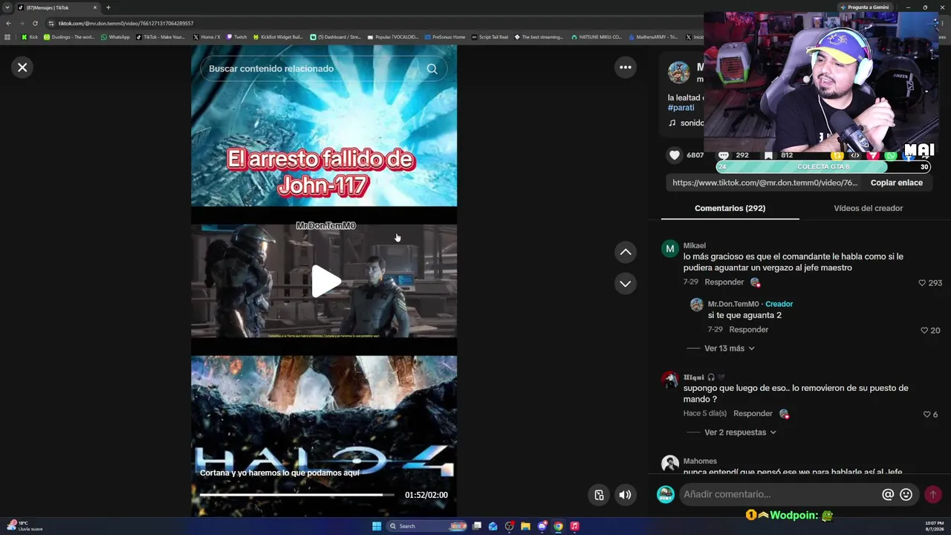The height and width of the screenshot is (535, 951).
Task: Open the weather widget on taskbar
Action: point(25,526)
